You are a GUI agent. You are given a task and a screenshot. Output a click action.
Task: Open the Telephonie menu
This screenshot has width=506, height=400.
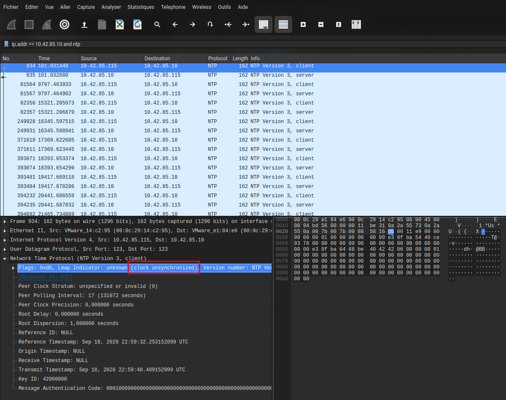(173, 7)
